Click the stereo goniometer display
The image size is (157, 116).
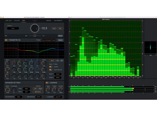coord(150,47)
